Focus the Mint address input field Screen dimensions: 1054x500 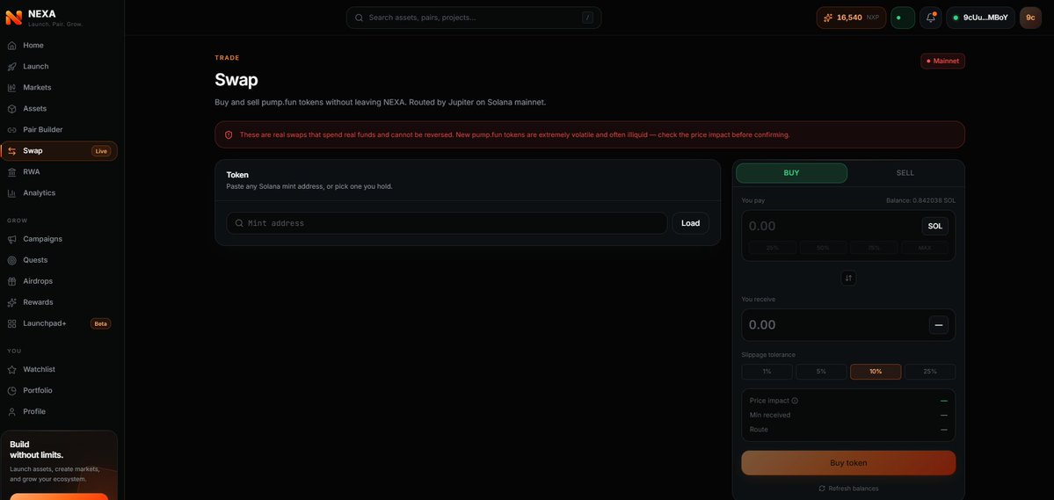447,223
